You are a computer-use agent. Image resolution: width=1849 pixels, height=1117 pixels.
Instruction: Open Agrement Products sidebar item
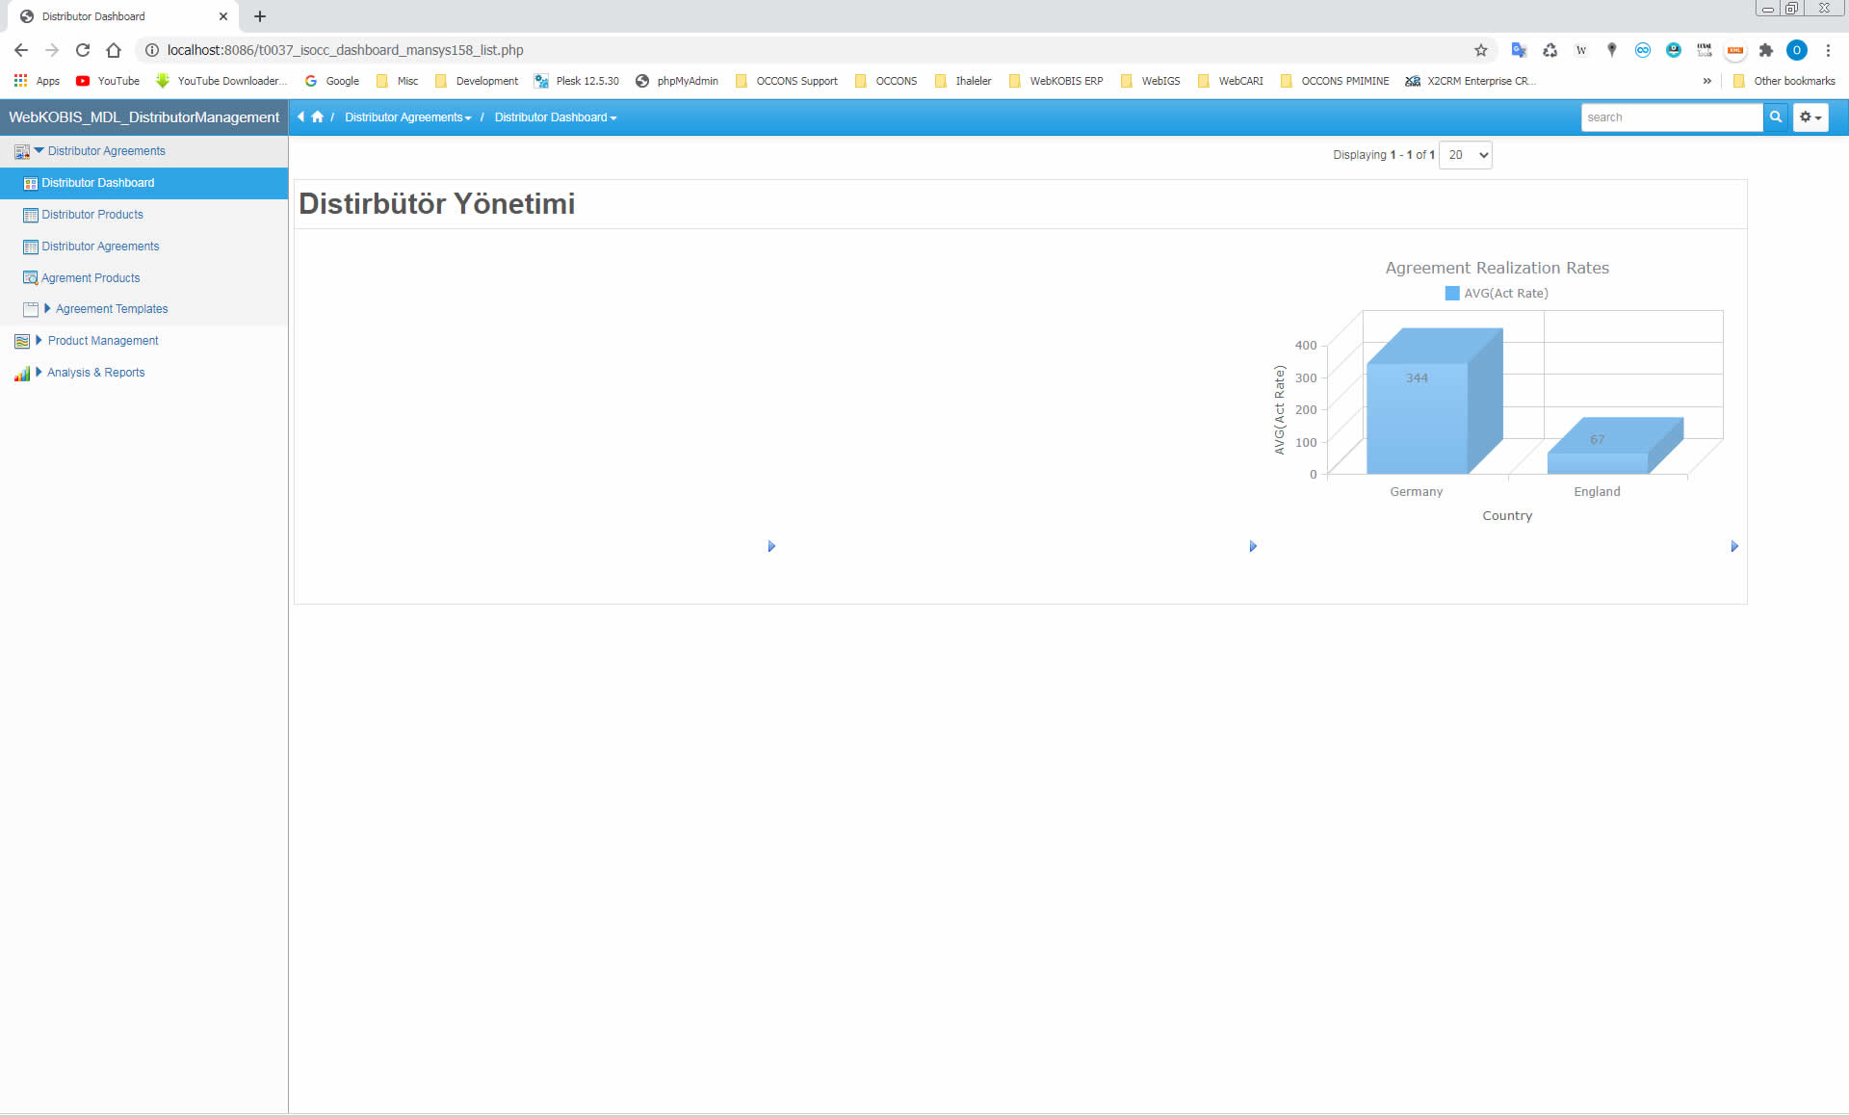coord(91,278)
